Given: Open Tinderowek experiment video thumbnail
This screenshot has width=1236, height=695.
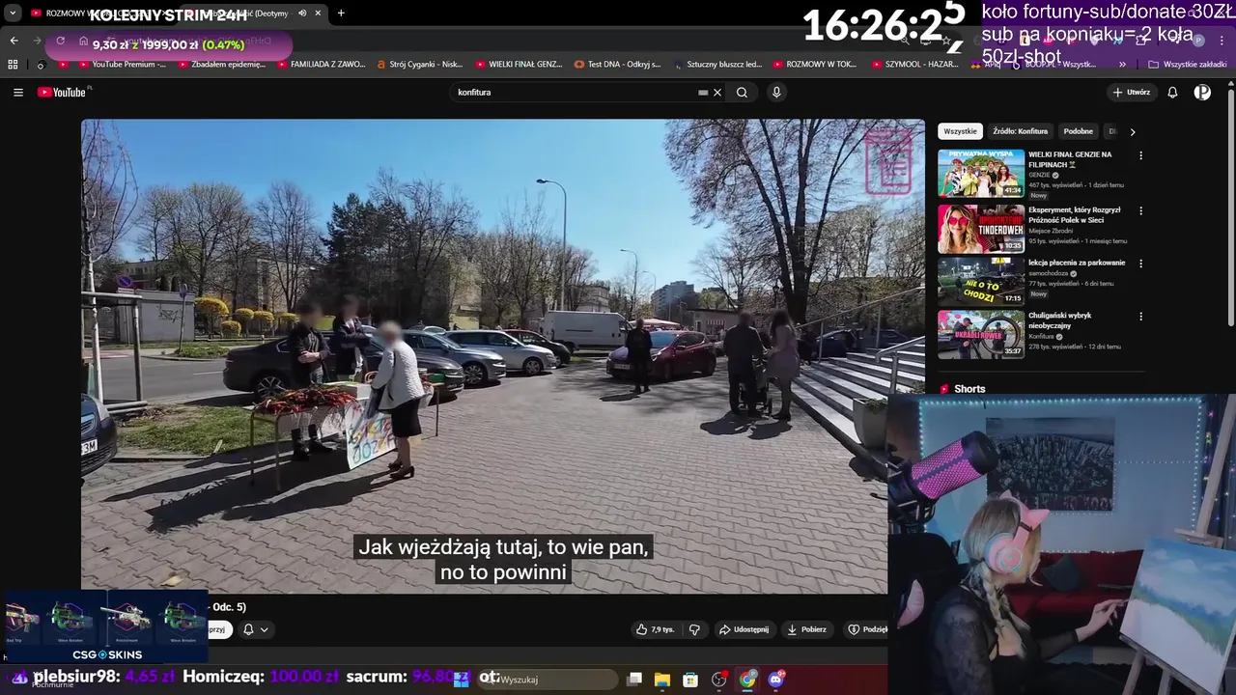Looking at the screenshot, I should pyautogui.click(x=981, y=229).
